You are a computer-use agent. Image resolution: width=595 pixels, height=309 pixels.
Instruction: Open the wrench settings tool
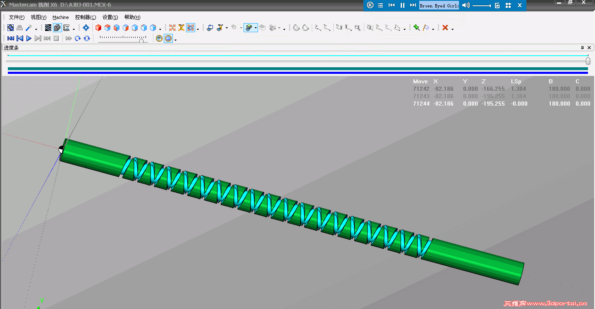tap(29, 28)
